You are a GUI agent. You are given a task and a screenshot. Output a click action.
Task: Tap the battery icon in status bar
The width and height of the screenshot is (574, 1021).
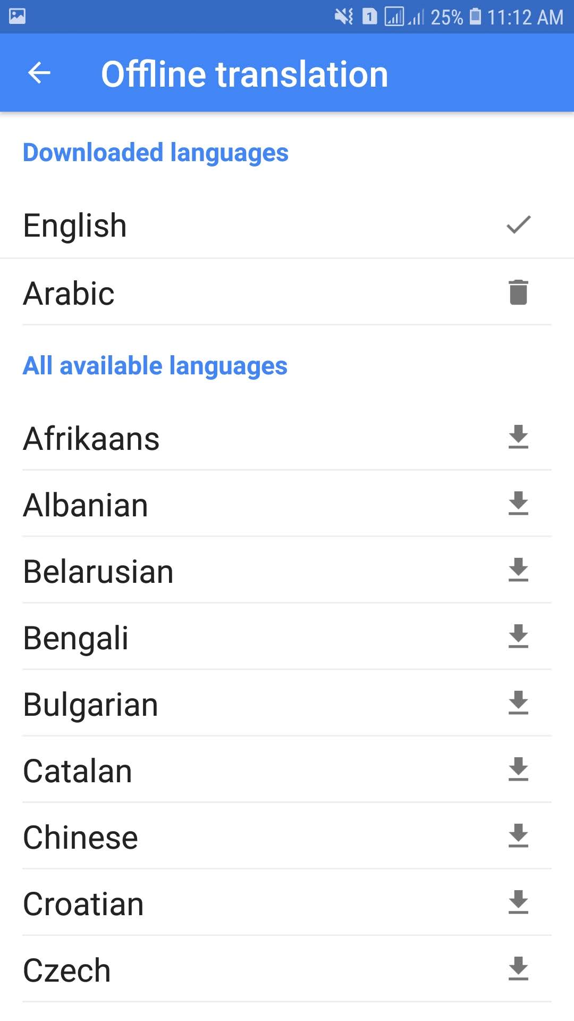click(x=476, y=16)
